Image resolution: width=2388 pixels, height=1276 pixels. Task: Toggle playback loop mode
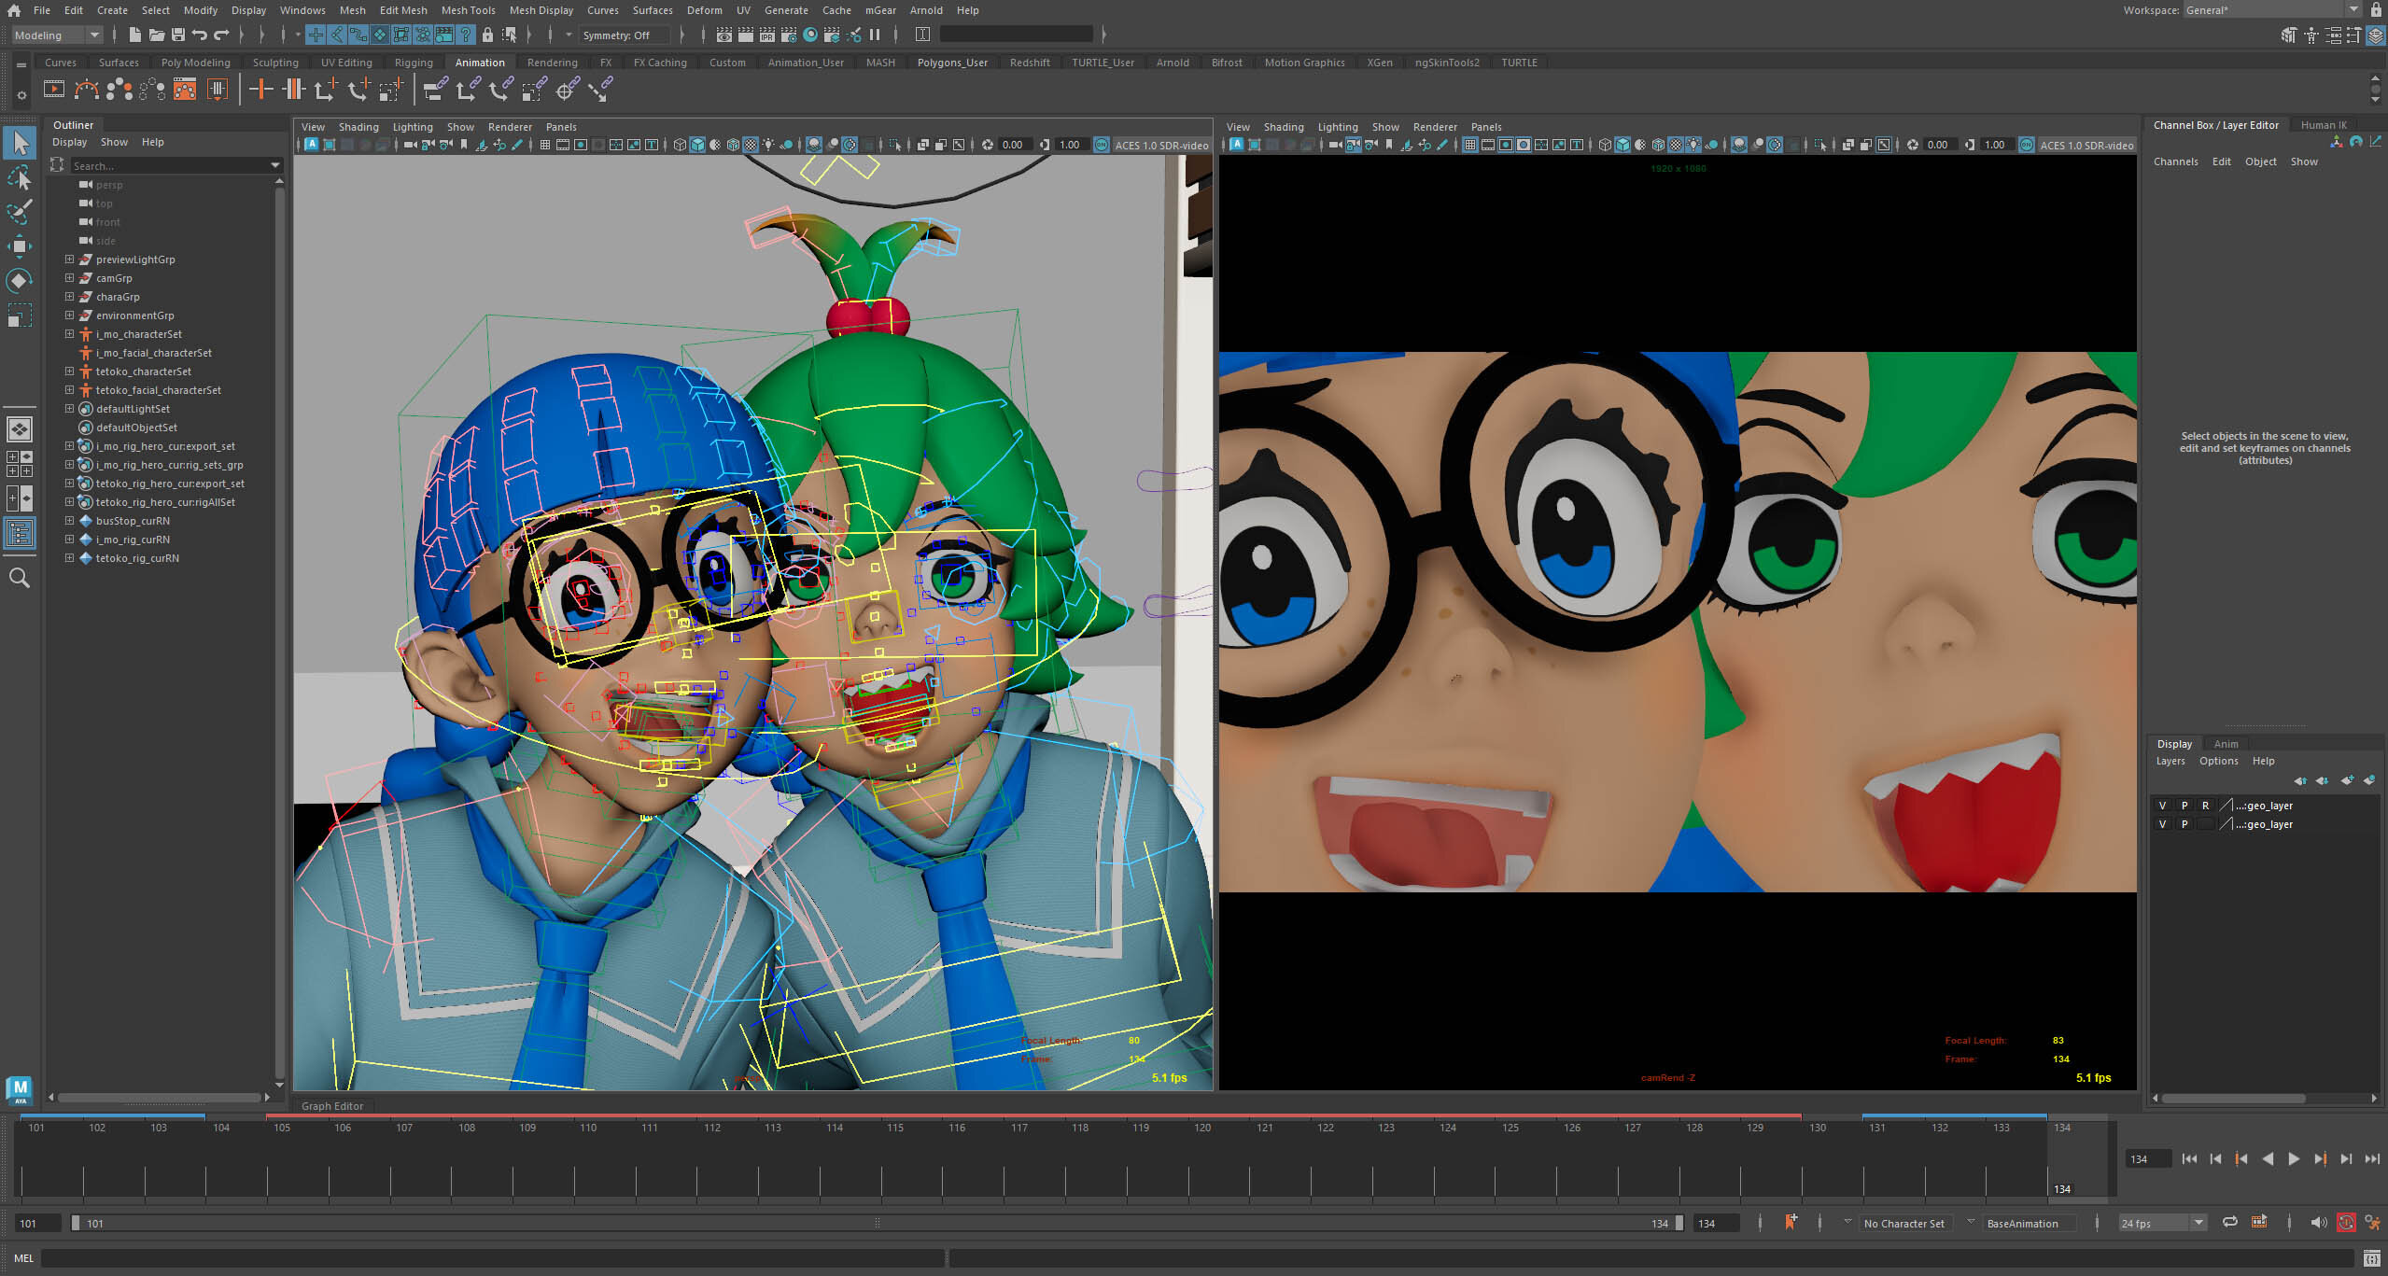click(x=2230, y=1223)
